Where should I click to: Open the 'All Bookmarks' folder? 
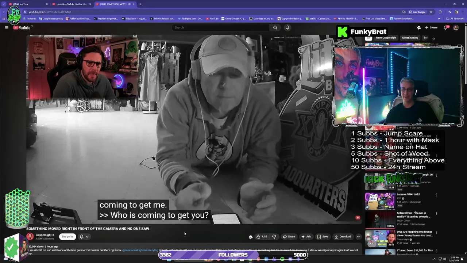(x=455, y=19)
